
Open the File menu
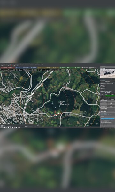(1, 64)
